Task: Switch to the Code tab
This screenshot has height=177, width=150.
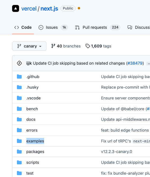Action: point(23,27)
